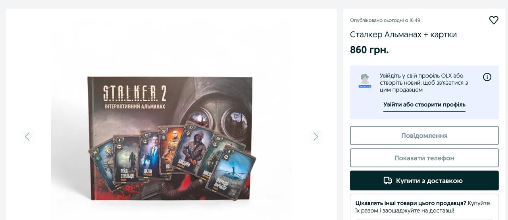Open the 'Увійти або створити профіль' link
Screen dimensions: 508x220
click(424, 104)
